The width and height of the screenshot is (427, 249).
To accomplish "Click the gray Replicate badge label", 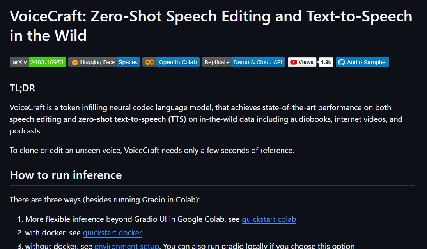I will tap(217, 62).
